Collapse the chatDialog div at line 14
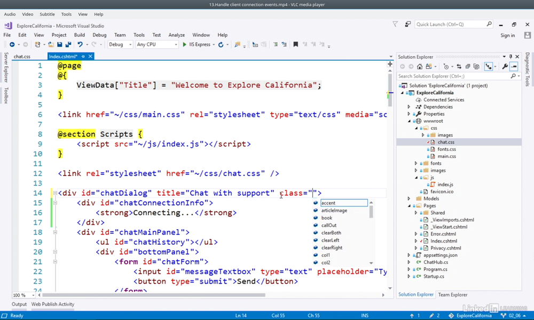Screen dimensions: 534x320 point(55,193)
